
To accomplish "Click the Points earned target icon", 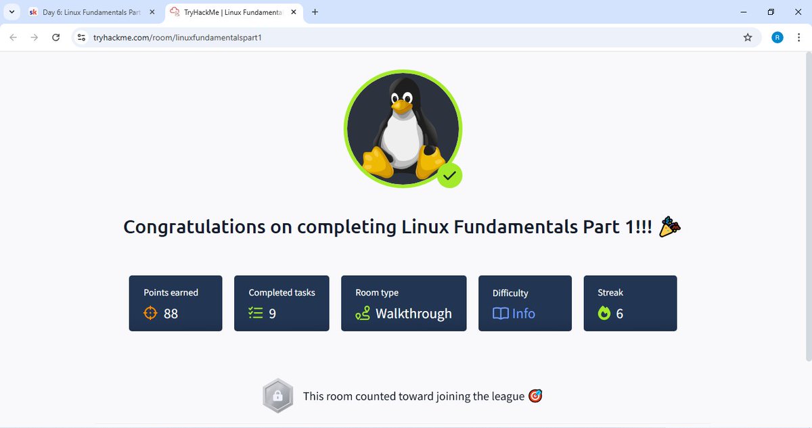I will coord(150,313).
